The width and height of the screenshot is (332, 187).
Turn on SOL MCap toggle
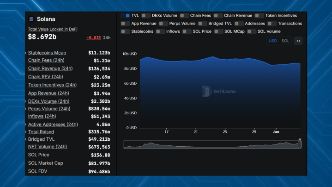[218, 31]
